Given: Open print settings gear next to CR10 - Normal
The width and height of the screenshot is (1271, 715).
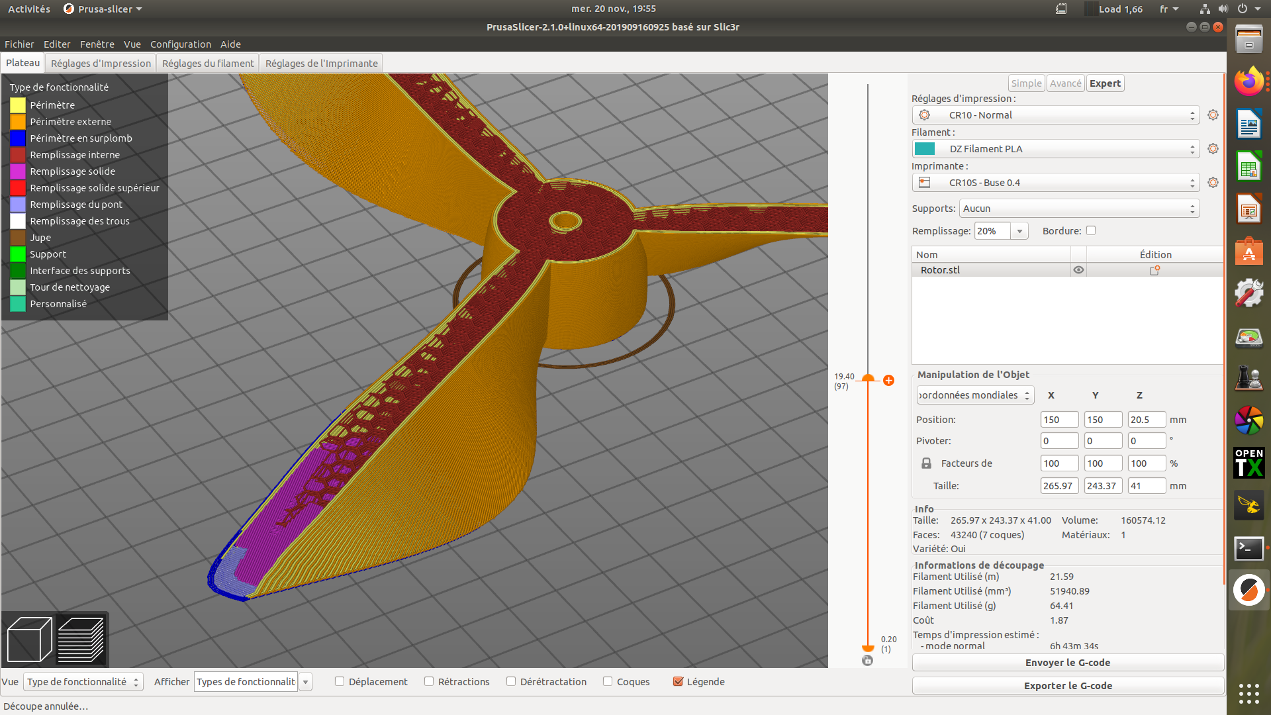Looking at the screenshot, I should (x=1213, y=115).
